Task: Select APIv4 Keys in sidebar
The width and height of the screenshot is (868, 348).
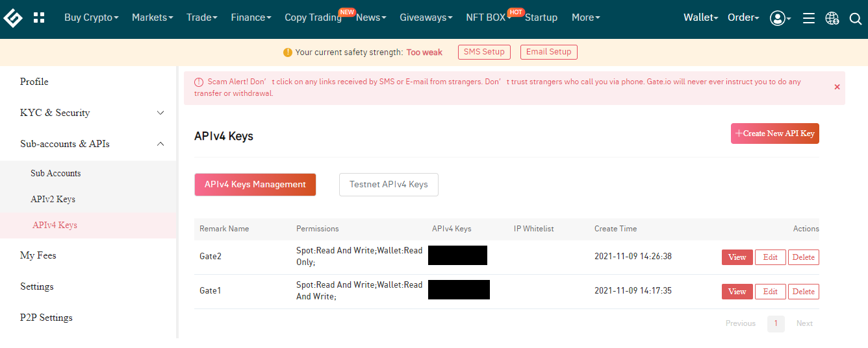Action: (55, 225)
